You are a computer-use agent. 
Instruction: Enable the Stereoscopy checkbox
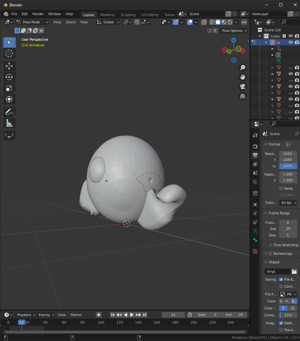270,254
